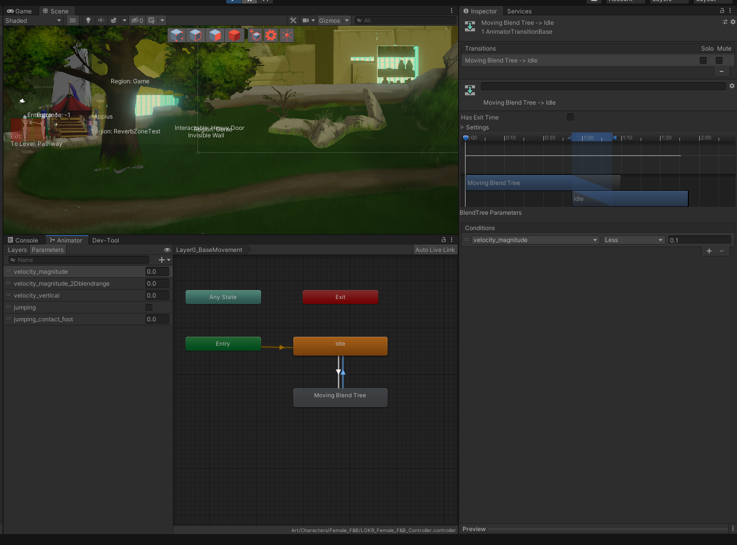
Task: Open the new shape tool with plus-cube icon
Action: click(x=255, y=35)
